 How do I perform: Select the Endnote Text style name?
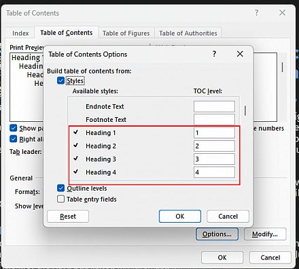point(105,106)
